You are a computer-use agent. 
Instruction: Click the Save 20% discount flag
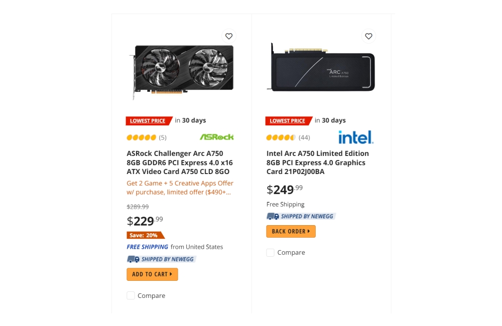(143, 235)
